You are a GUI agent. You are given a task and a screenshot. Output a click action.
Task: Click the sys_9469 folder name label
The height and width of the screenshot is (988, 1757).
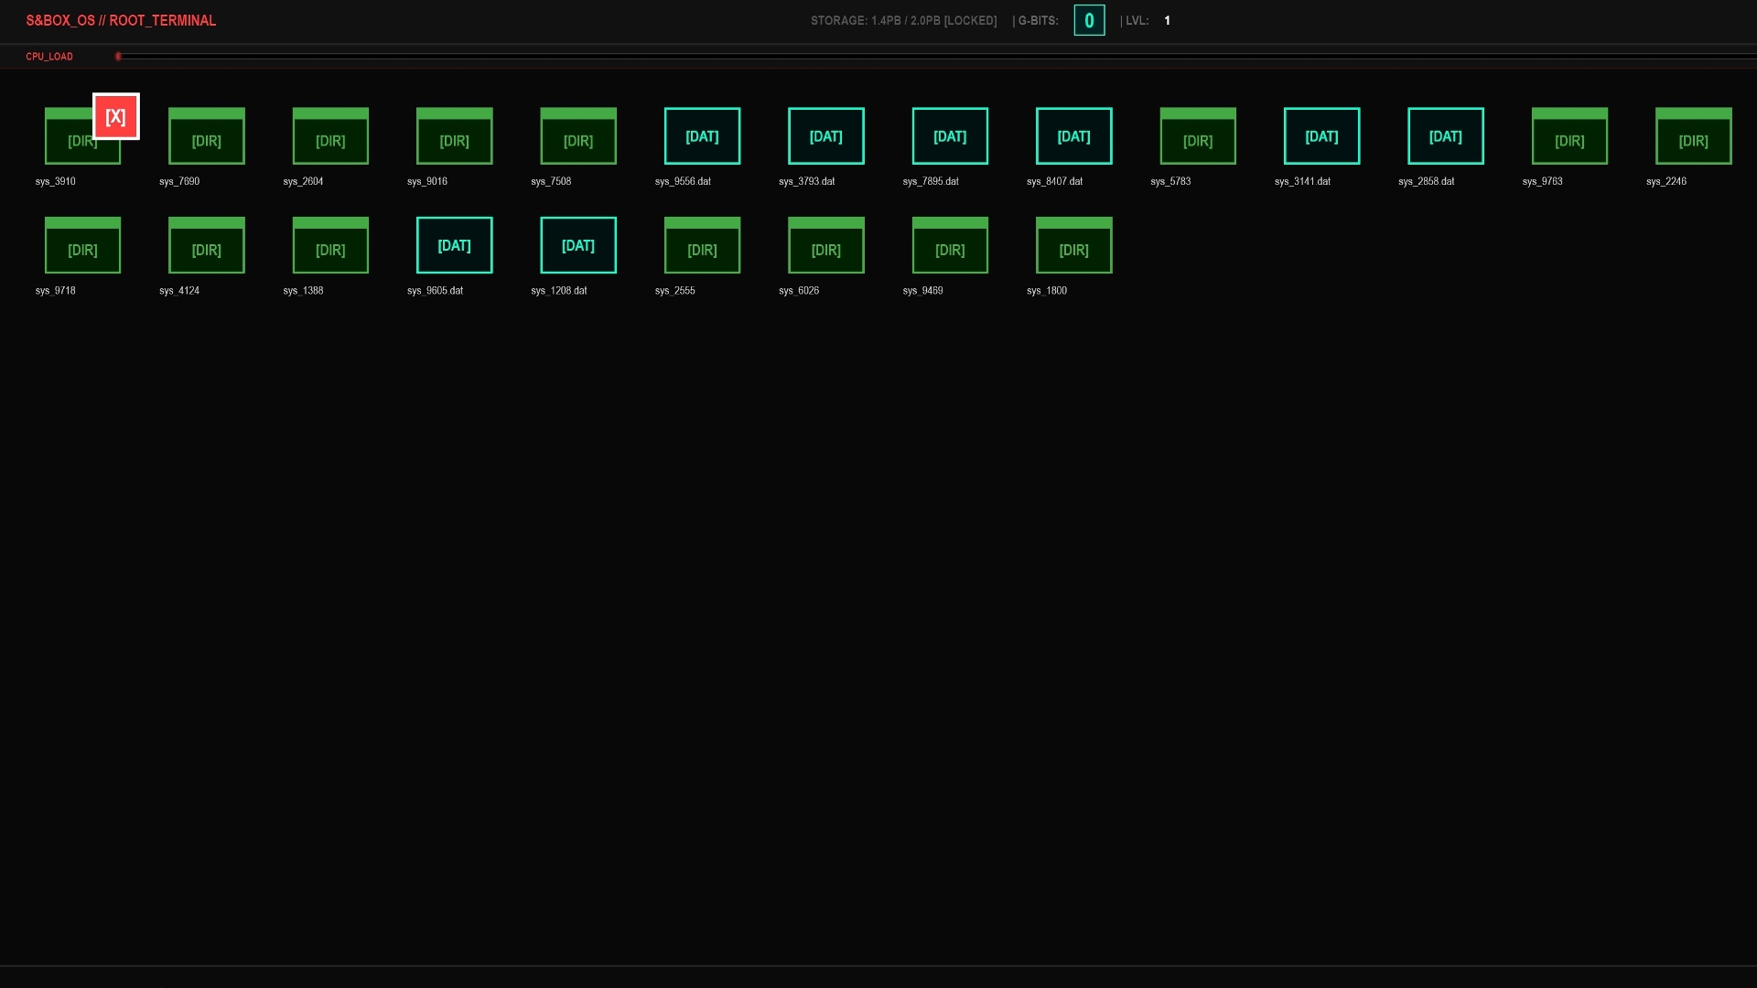[x=922, y=291]
